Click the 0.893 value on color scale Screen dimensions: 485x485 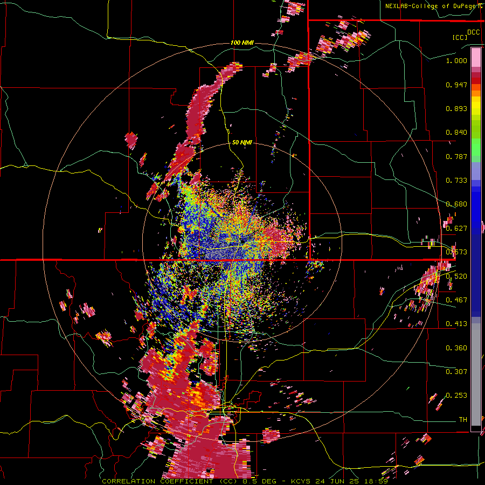(x=456, y=108)
